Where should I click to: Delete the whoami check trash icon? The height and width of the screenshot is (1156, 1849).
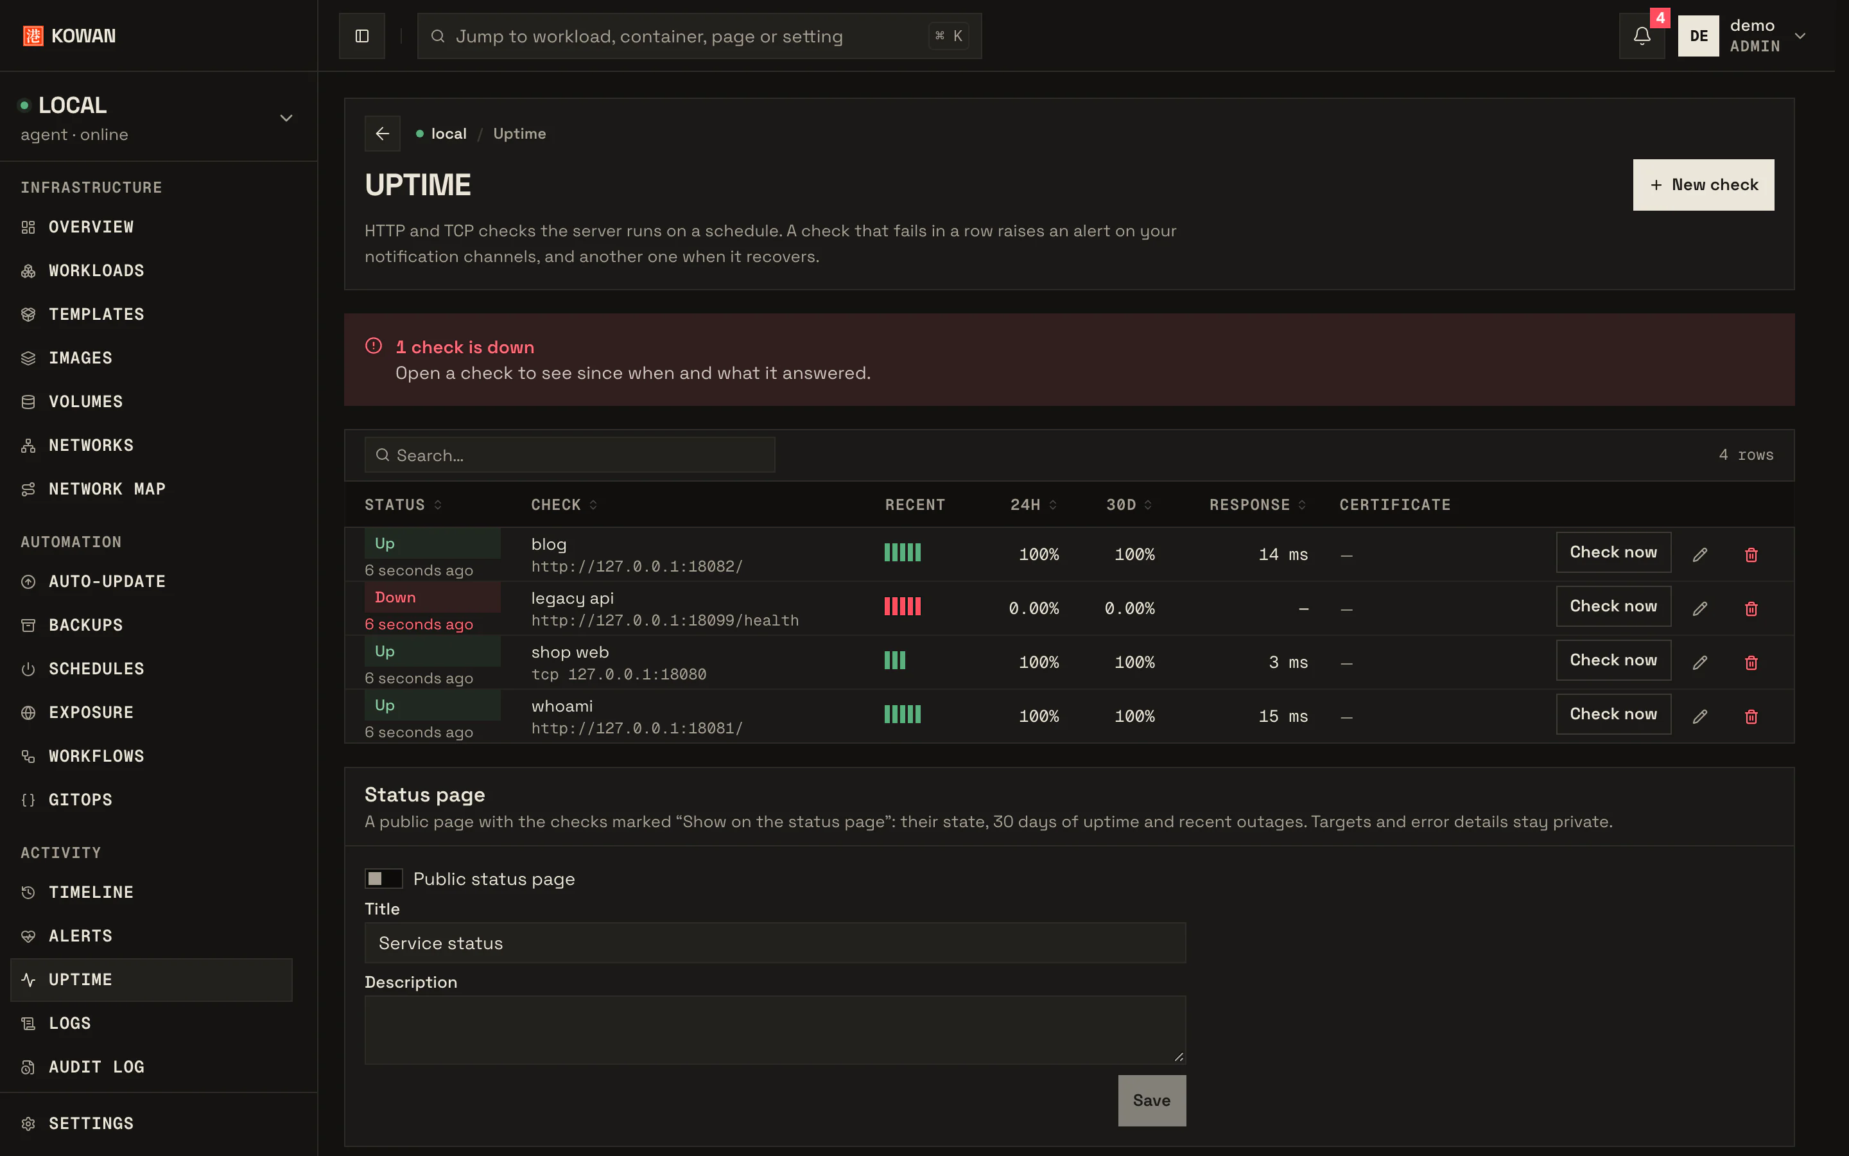[x=1751, y=716]
